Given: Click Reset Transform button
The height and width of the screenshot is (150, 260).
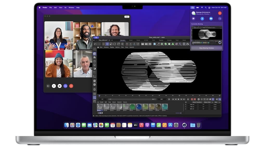Looking at the screenshot, I should [197, 102].
